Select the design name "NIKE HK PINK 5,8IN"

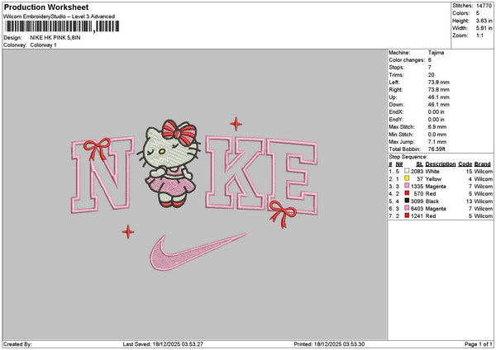(55, 38)
